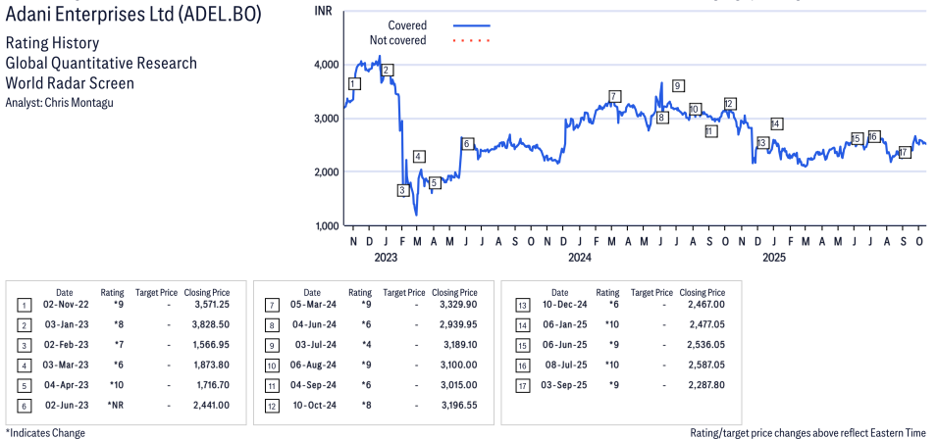Click the red dotted Not covered legend line
Viewport: 937px width, 439px height.
[x=472, y=41]
